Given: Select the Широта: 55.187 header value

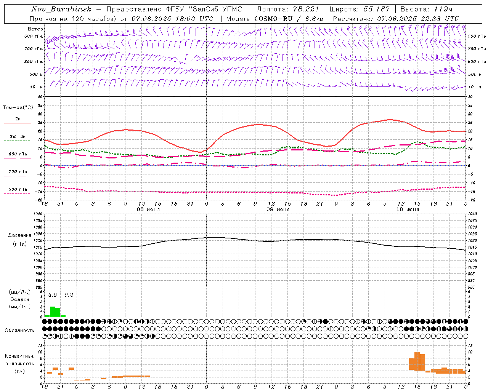Looking at the screenshot, I should pos(360,9).
